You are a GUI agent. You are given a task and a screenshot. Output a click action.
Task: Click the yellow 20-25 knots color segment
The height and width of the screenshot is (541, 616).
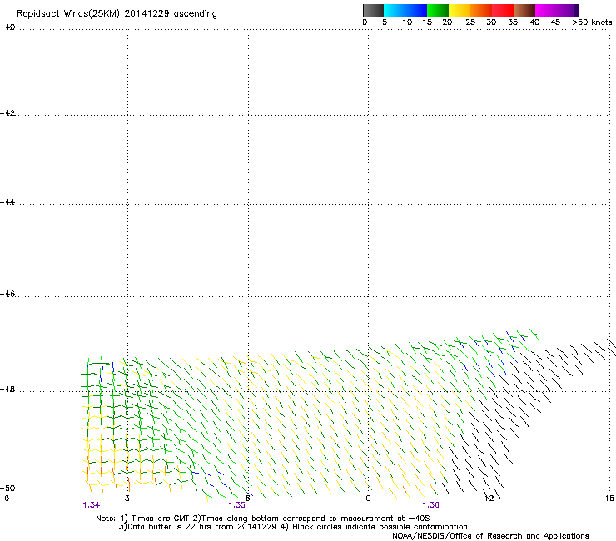point(460,10)
